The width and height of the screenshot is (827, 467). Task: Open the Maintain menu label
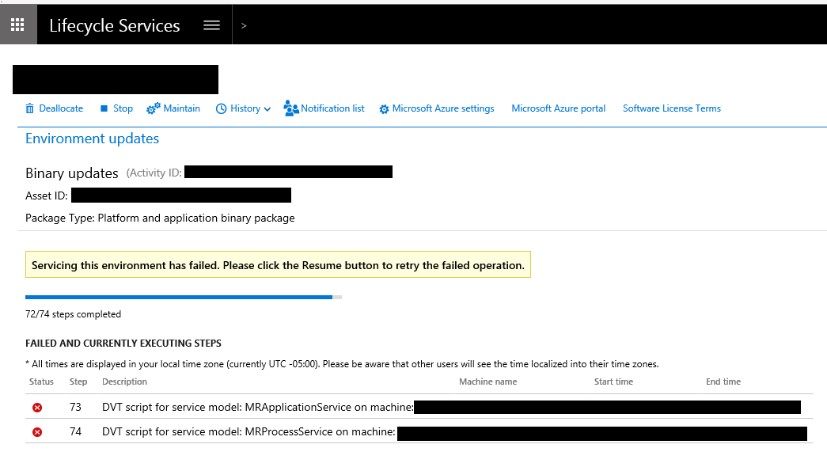point(181,108)
